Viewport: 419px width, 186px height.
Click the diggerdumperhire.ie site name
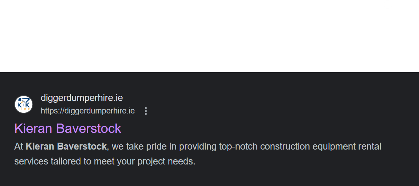coord(82,98)
